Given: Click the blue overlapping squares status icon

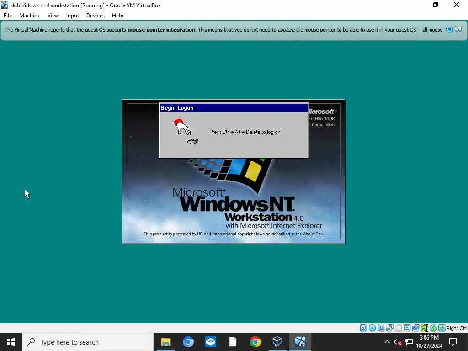Looking at the screenshot, I should [x=415, y=328].
